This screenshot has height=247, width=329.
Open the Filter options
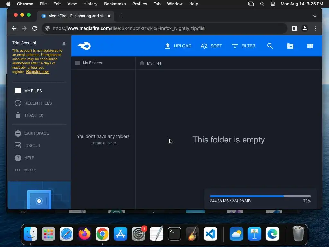[x=244, y=46]
